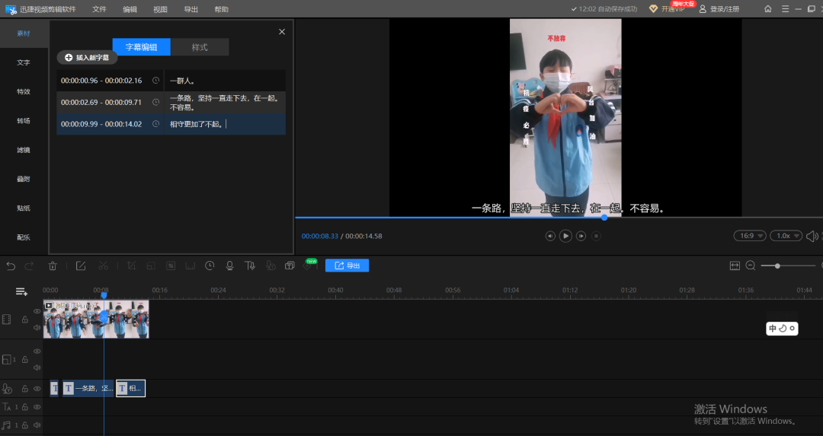Open the hamburger settings menu icon
Image resolution: width=823 pixels, height=436 pixels.
[785, 9]
